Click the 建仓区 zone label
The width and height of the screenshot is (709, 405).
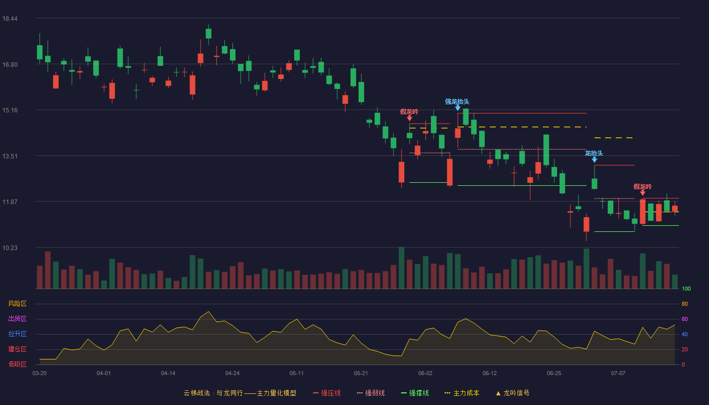[17, 349]
